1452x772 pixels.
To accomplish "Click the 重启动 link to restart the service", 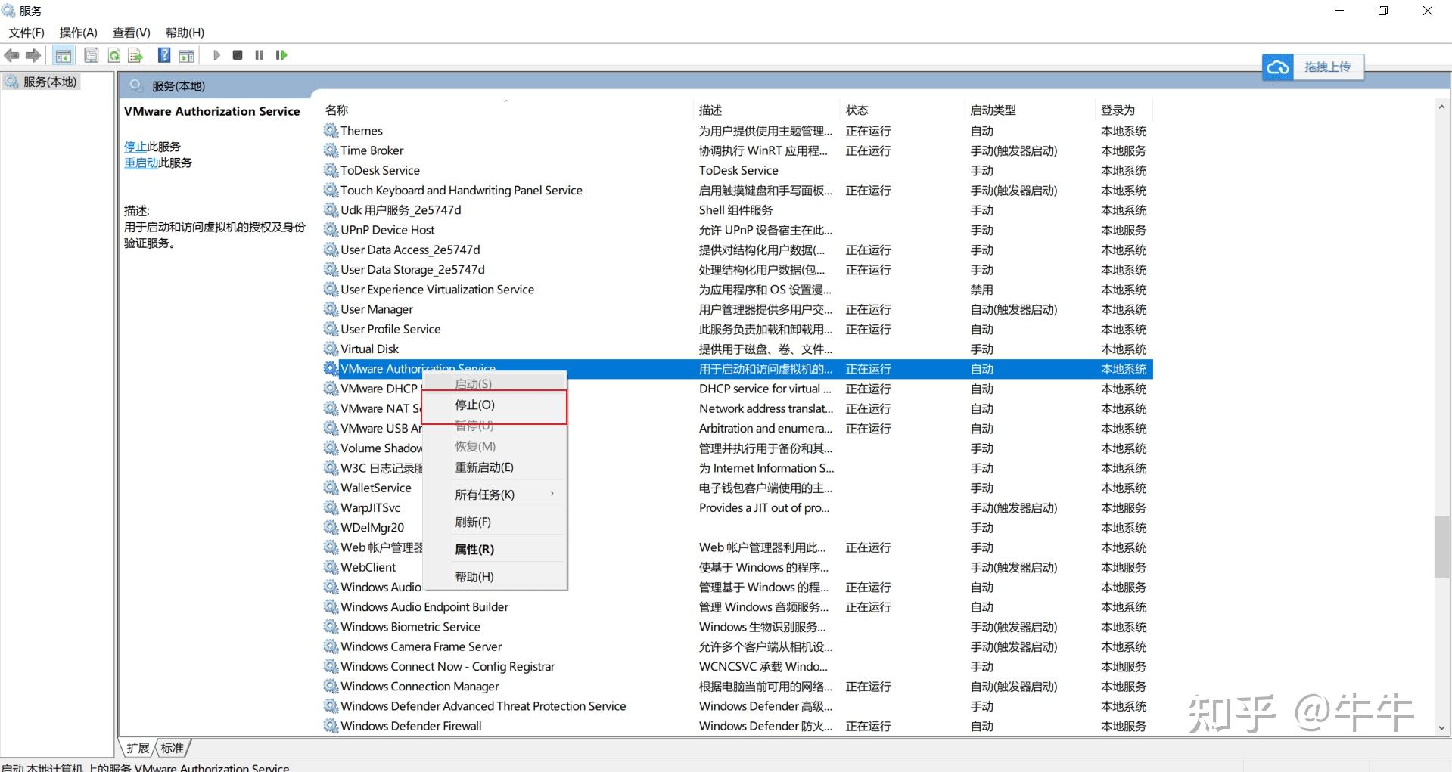I will click(141, 163).
